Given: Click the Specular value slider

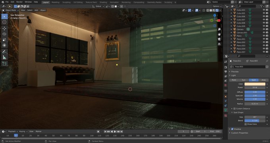Looking at the screenshot, I should pos(255,96).
